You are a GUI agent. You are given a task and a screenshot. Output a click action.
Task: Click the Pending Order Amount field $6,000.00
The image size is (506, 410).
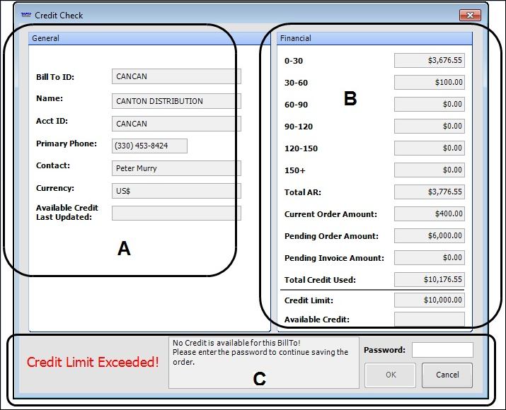pos(430,236)
